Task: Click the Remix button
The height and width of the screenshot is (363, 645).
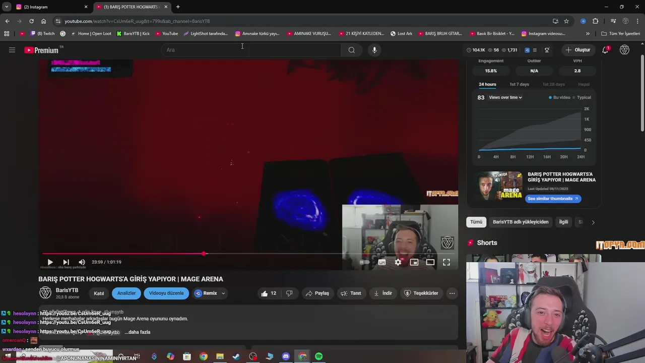Action: tap(206, 293)
